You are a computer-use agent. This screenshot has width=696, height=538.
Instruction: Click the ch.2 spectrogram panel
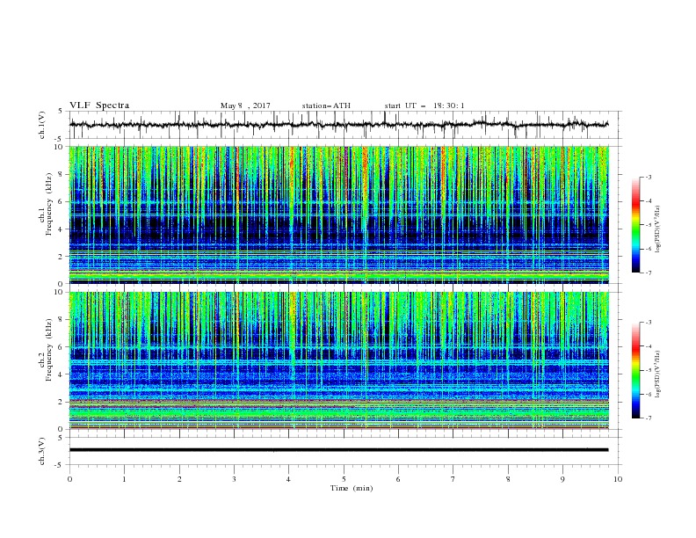[x=338, y=360]
